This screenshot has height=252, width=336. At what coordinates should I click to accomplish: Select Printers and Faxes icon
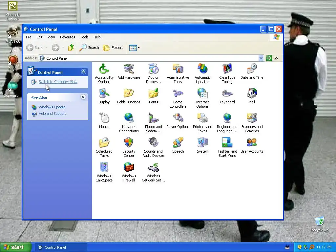[202, 123]
